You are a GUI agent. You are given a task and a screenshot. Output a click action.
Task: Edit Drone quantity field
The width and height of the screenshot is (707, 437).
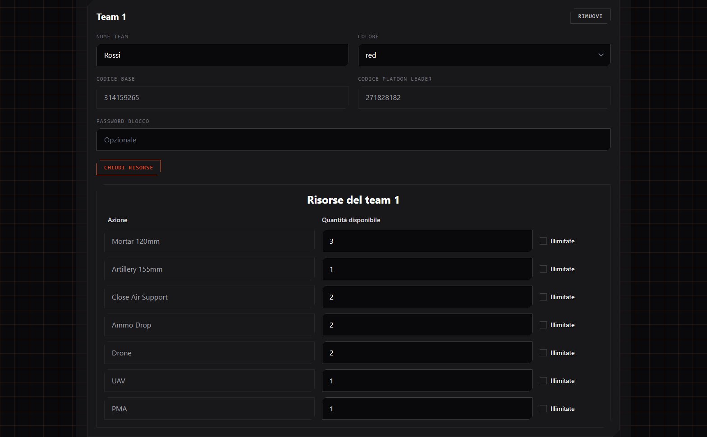click(x=427, y=353)
